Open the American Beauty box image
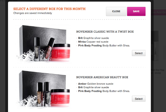This screenshot has height=112, width=166. (x=44, y=89)
